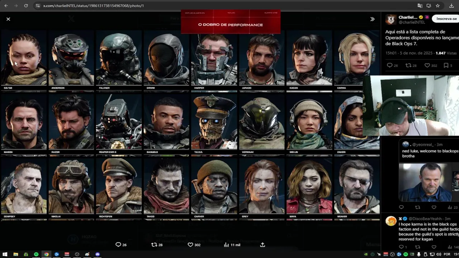Click the text "ned luke, welcome to blackops"
Image resolution: width=459 pixels, height=258 pixels.
click(430, 151)
